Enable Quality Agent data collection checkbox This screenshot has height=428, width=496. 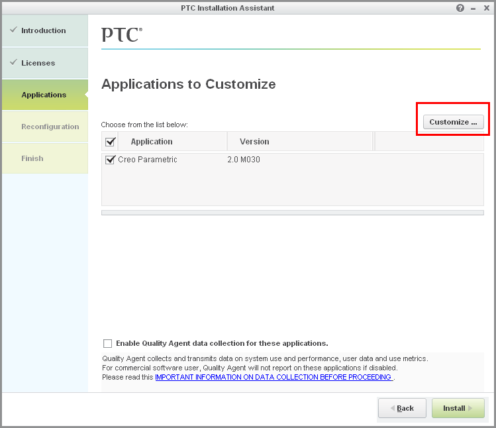(107, 343)
